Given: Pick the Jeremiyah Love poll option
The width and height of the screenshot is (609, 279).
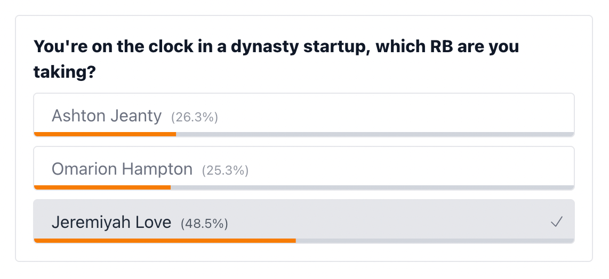Looking at the screenshot, I should (x=303, y=221).
